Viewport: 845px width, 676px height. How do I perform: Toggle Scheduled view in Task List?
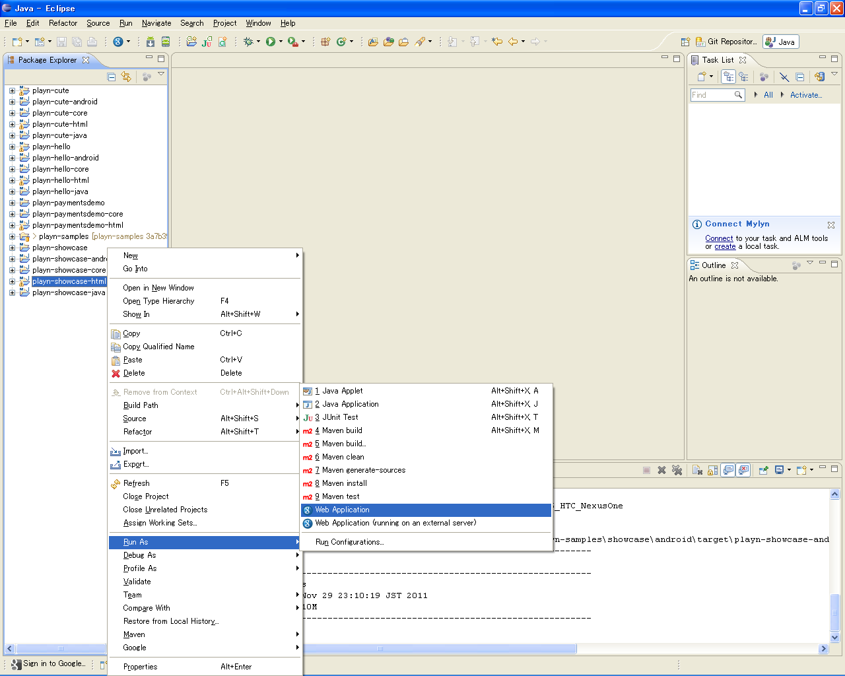(x=744, y=77)
